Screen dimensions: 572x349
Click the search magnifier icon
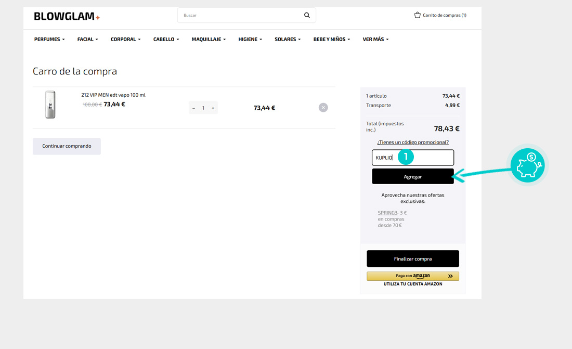click(307, 15)
